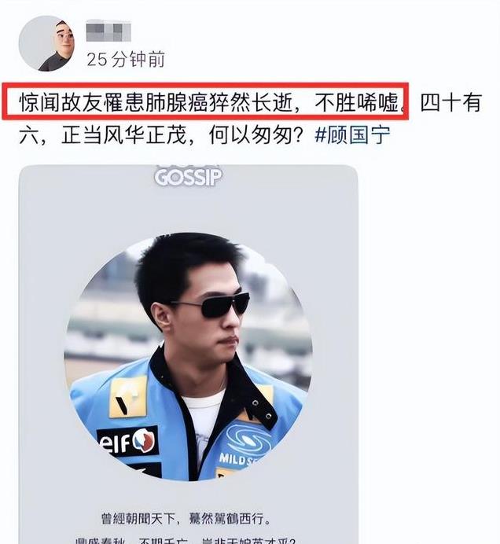This screenshot has height=544, width=500.
Task: Tap the phrase 正当风华正茂
Action: point(124,135)
